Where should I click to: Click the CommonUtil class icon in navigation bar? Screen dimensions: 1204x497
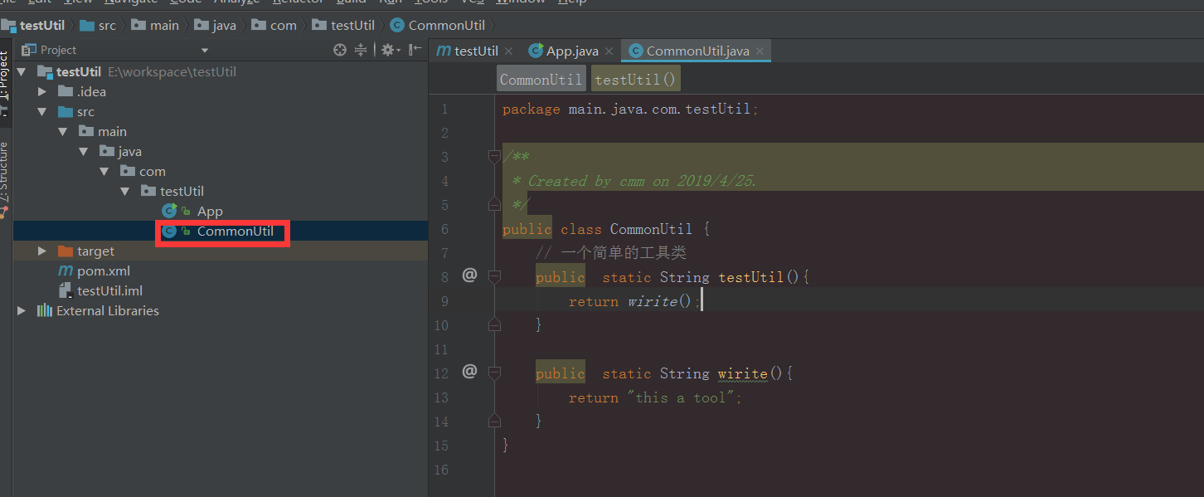click(x=396, y=25)
